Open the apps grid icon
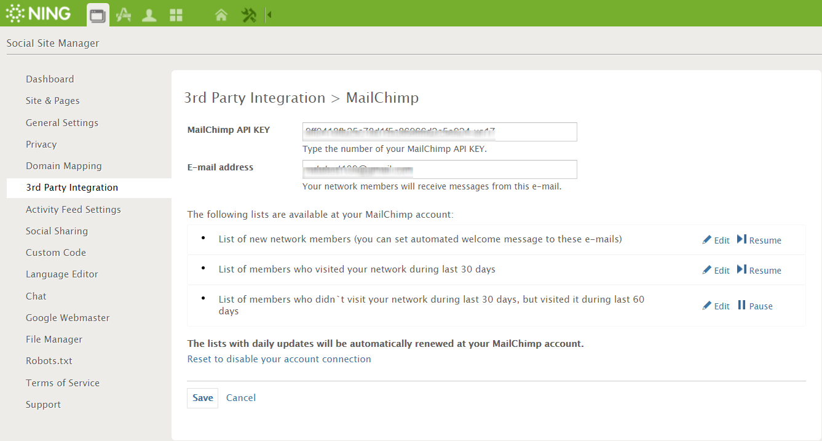 tap(176, 15)
